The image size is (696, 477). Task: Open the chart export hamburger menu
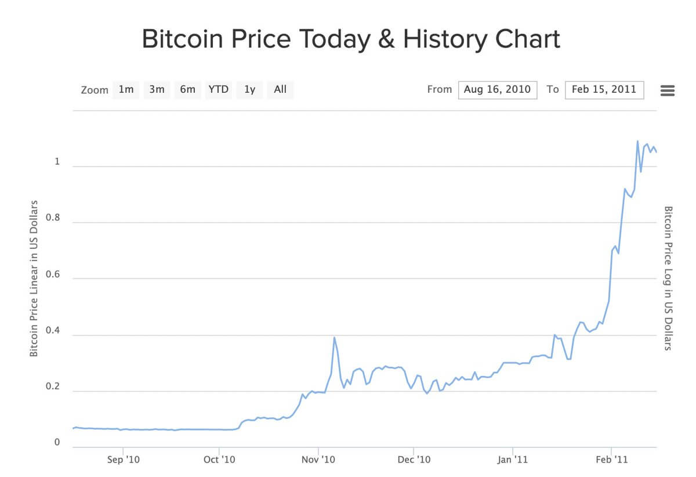pyautogui.click(x=668, y=90)
